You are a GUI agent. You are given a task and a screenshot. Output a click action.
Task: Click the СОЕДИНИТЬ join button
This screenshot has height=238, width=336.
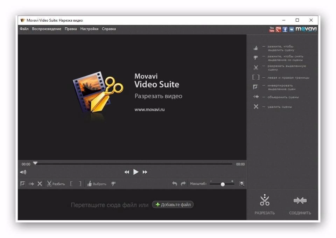[x=300, y=205]
